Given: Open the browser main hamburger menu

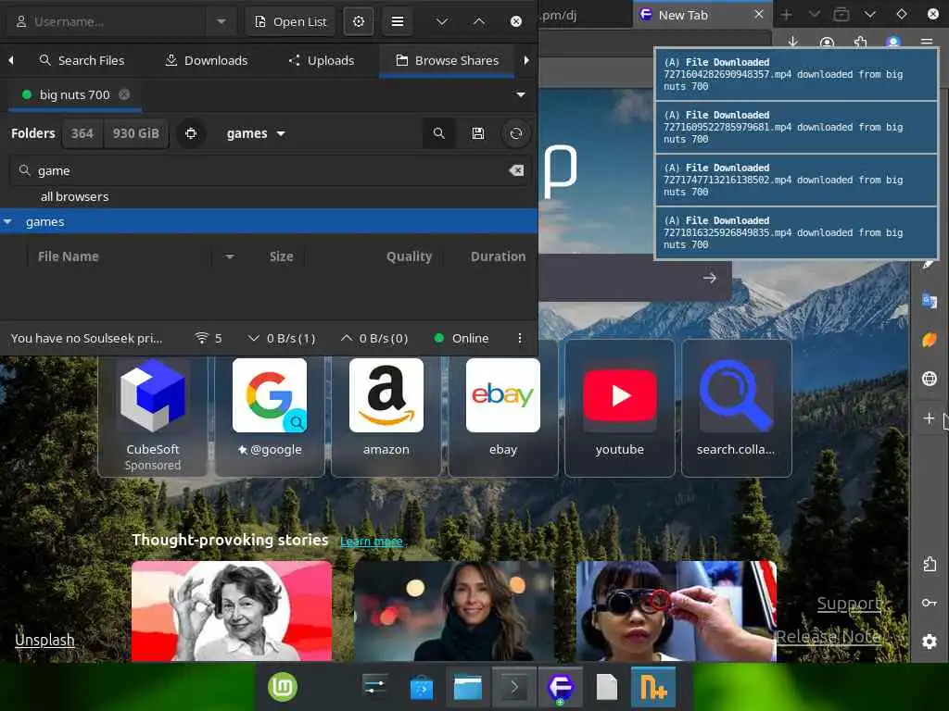Looking at the screenshot, I should click(927, 41).
